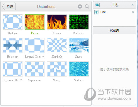Click the Snow label text
138x107 pixels.
[79, 57]
